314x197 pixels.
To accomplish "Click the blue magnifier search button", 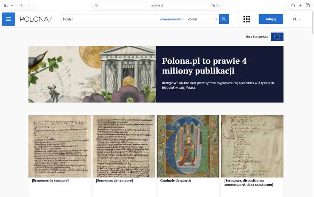I will (x=224, y=19).
